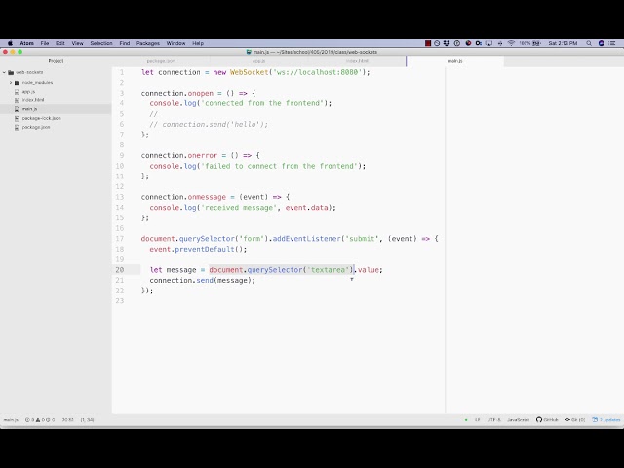Click 'textarea' string on line 20
624x468 pixels.
click(x=329, y=270)
